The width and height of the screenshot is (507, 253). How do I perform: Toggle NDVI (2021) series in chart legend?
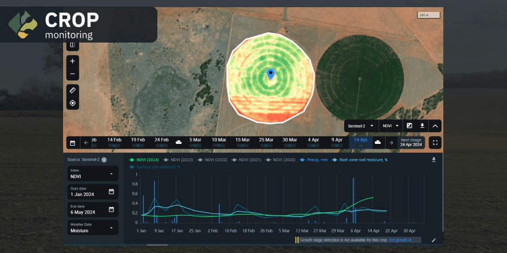(246, 159)
